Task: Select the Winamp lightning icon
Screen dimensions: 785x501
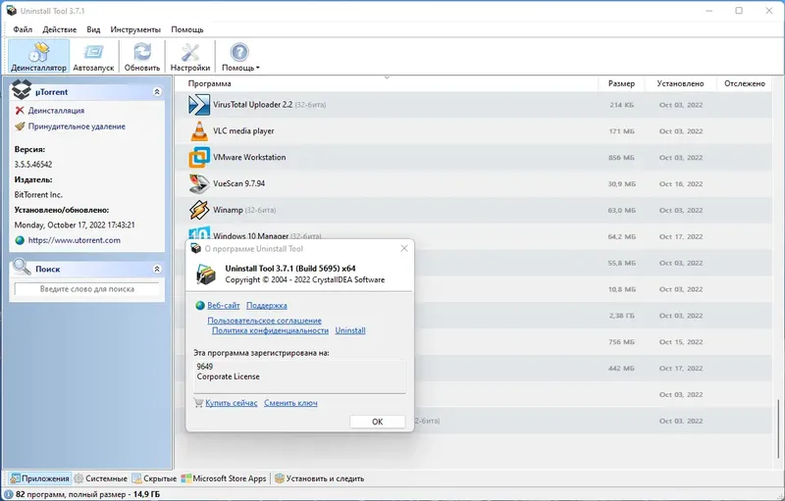Action: 199,210
